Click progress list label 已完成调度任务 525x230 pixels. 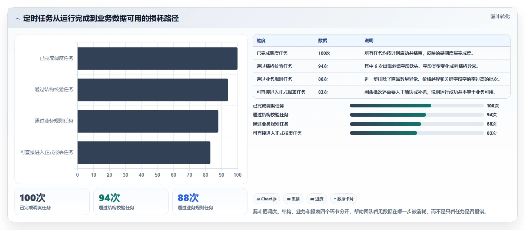269,106
